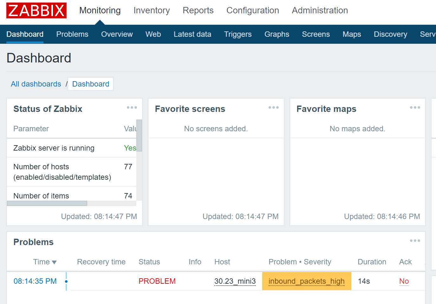
Task: Click the Number of items row
Action: coord(72,194)
